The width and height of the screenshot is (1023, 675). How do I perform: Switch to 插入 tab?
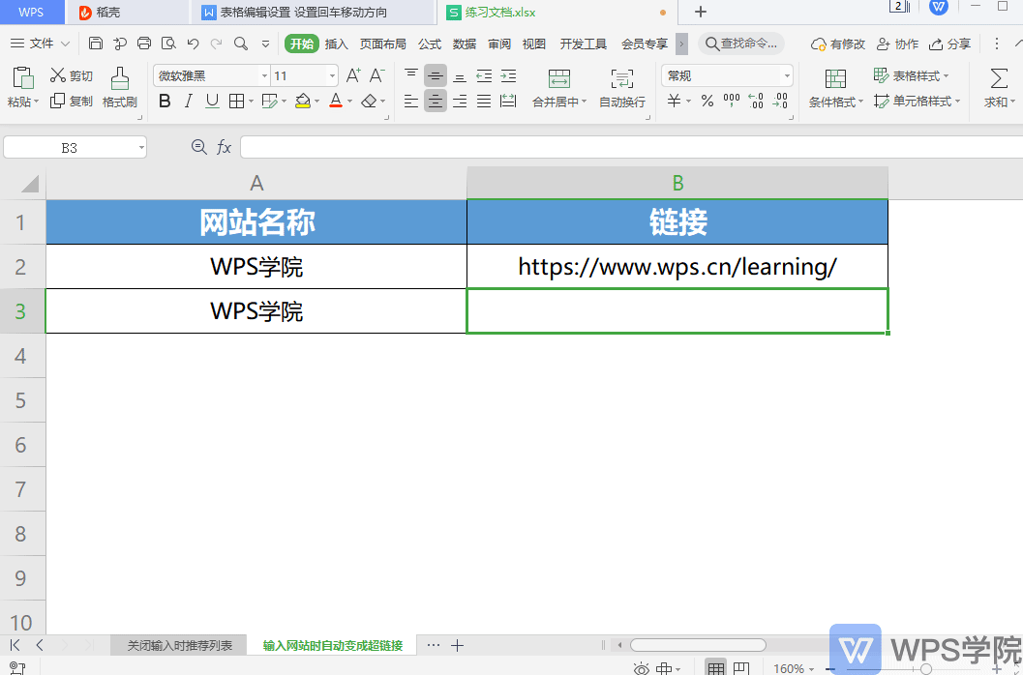[336, 44]
